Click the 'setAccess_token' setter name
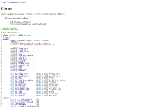This screenshot has height=107, width=142. pos(22,73)
